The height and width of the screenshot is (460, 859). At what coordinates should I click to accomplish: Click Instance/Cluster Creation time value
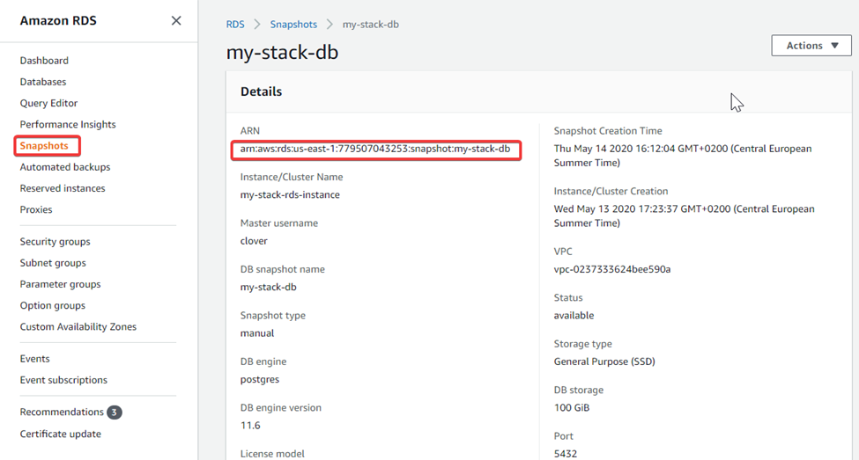click(x=685, y=216)
